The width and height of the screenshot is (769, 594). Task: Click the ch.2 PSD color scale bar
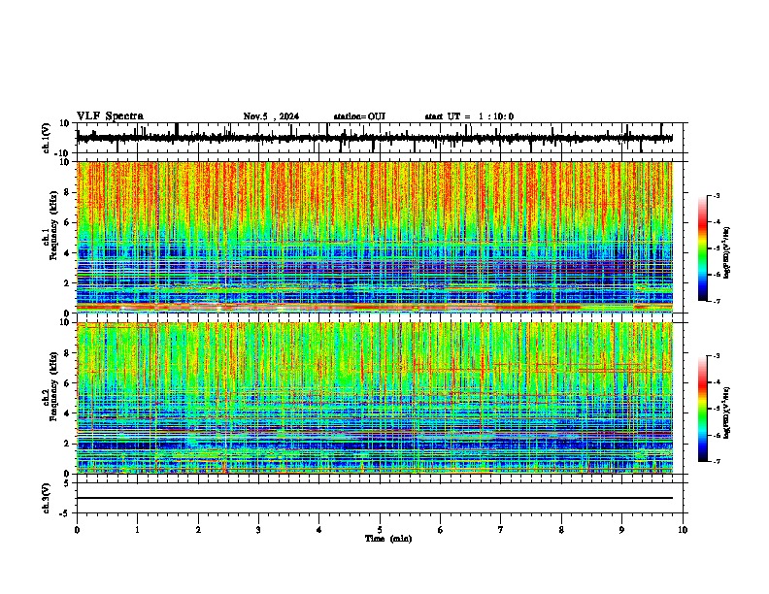click(703, 409)
